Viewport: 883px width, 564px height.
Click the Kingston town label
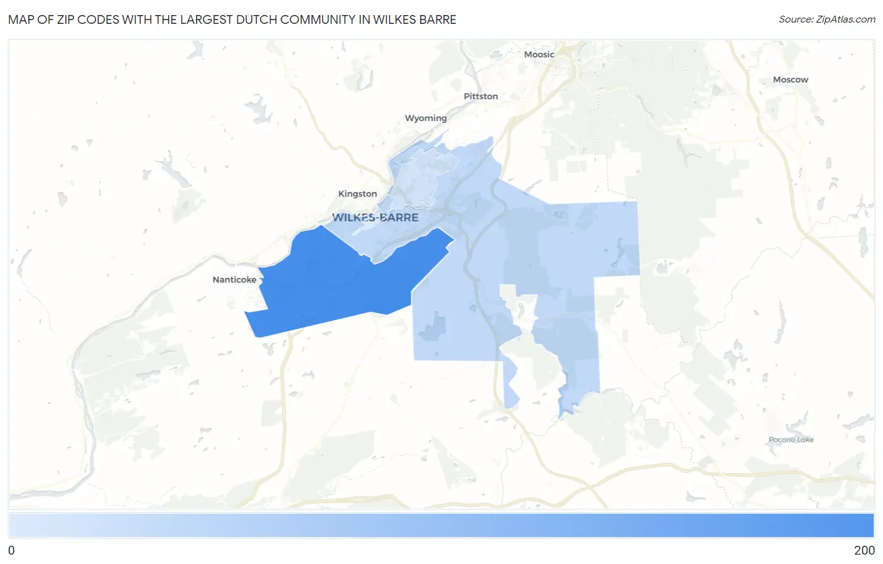pyautogui.click(x=357, y=194)
